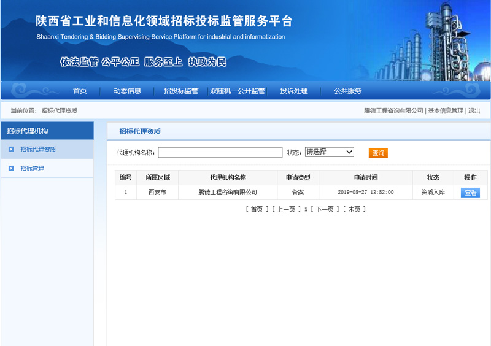Select 招标代理资质 in left sidebar

coord(38,149)
